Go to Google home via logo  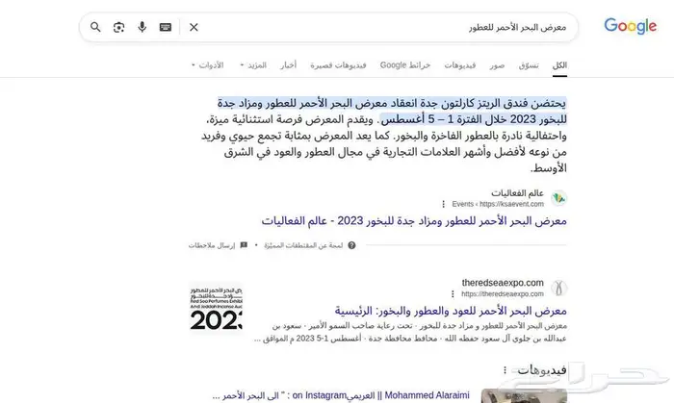(630, 26)
